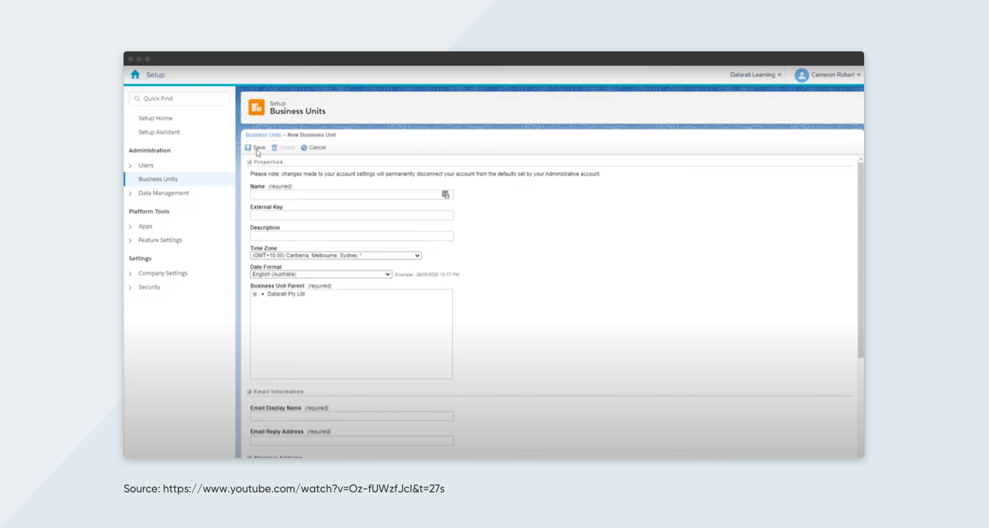Open the Datarati Learning account dropdown

755,74
